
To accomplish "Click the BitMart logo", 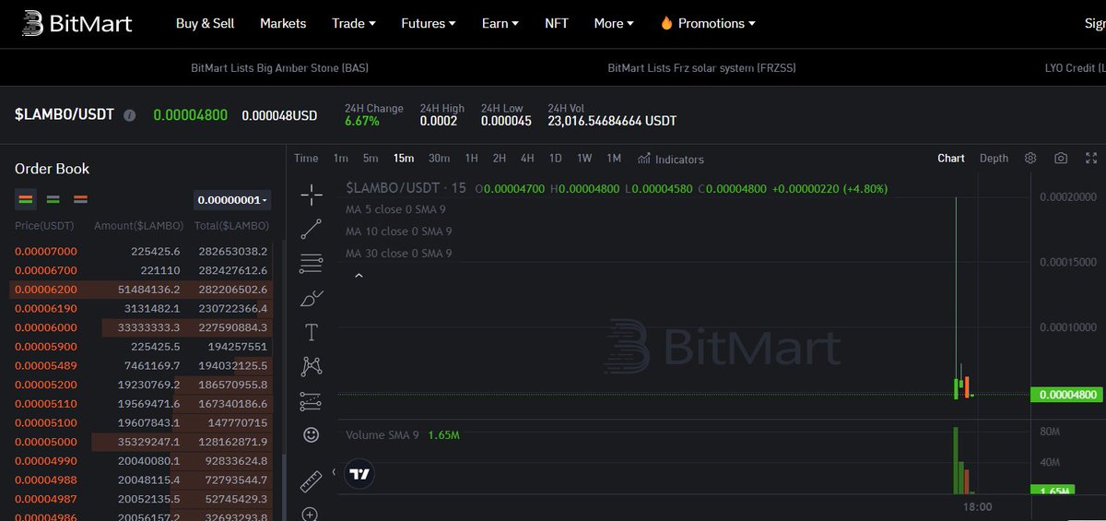I will coord(77,23).
